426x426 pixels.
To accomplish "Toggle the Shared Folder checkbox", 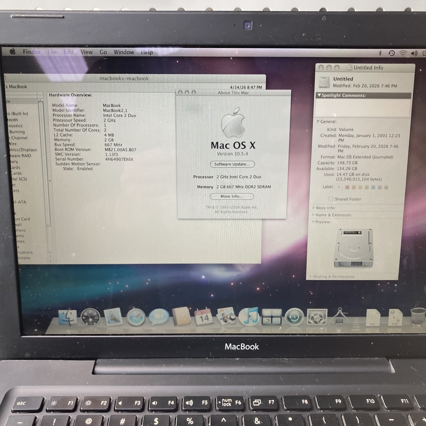I will pos(330,199).
